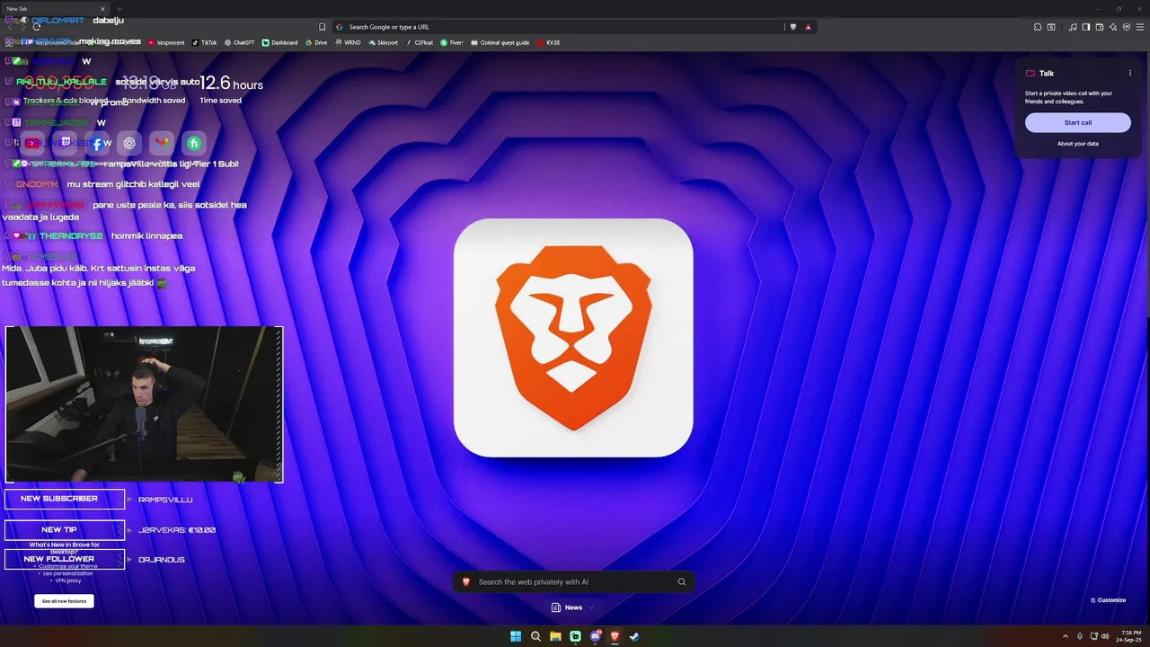Click the Brave lion icon in search box
This screenshot has width=1150, height=647.
point(466,582)
